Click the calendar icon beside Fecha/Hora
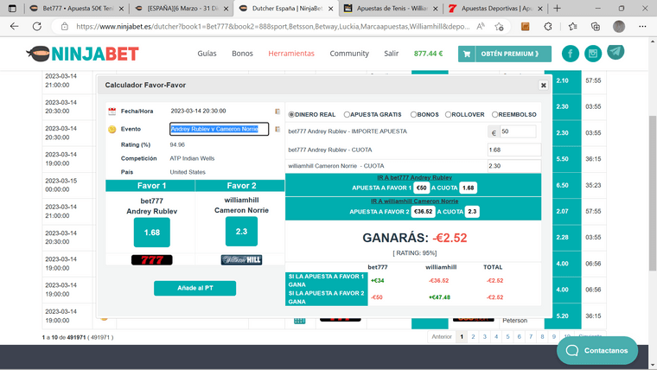The width and height of the screenshot is (657, 370). click(112, 111)
